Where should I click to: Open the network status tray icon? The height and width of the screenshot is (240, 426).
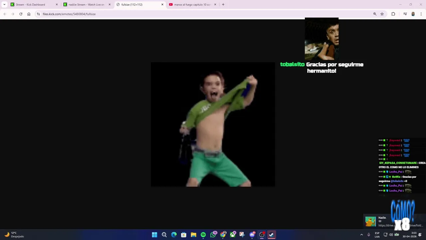click(385, 235)
